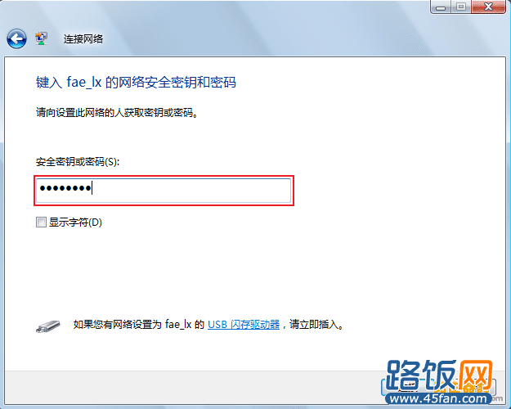Viewport: 511px width, 409px height.
Task: Click the network connection wizard icon
Action: click(41, 38)
